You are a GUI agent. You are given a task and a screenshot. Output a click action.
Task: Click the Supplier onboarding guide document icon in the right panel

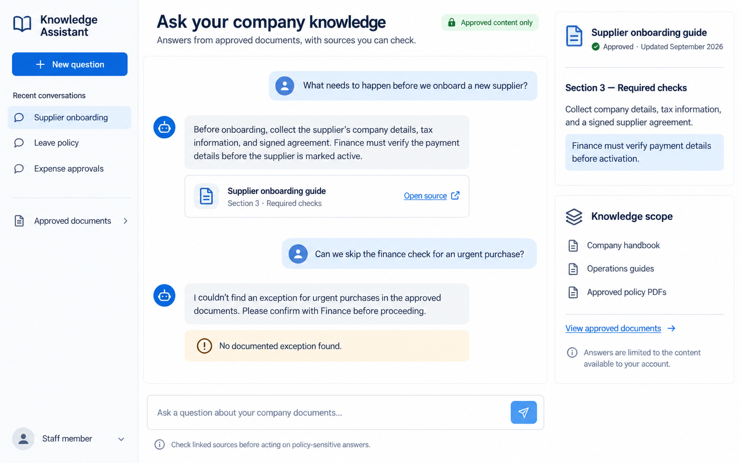coord(574,36)
